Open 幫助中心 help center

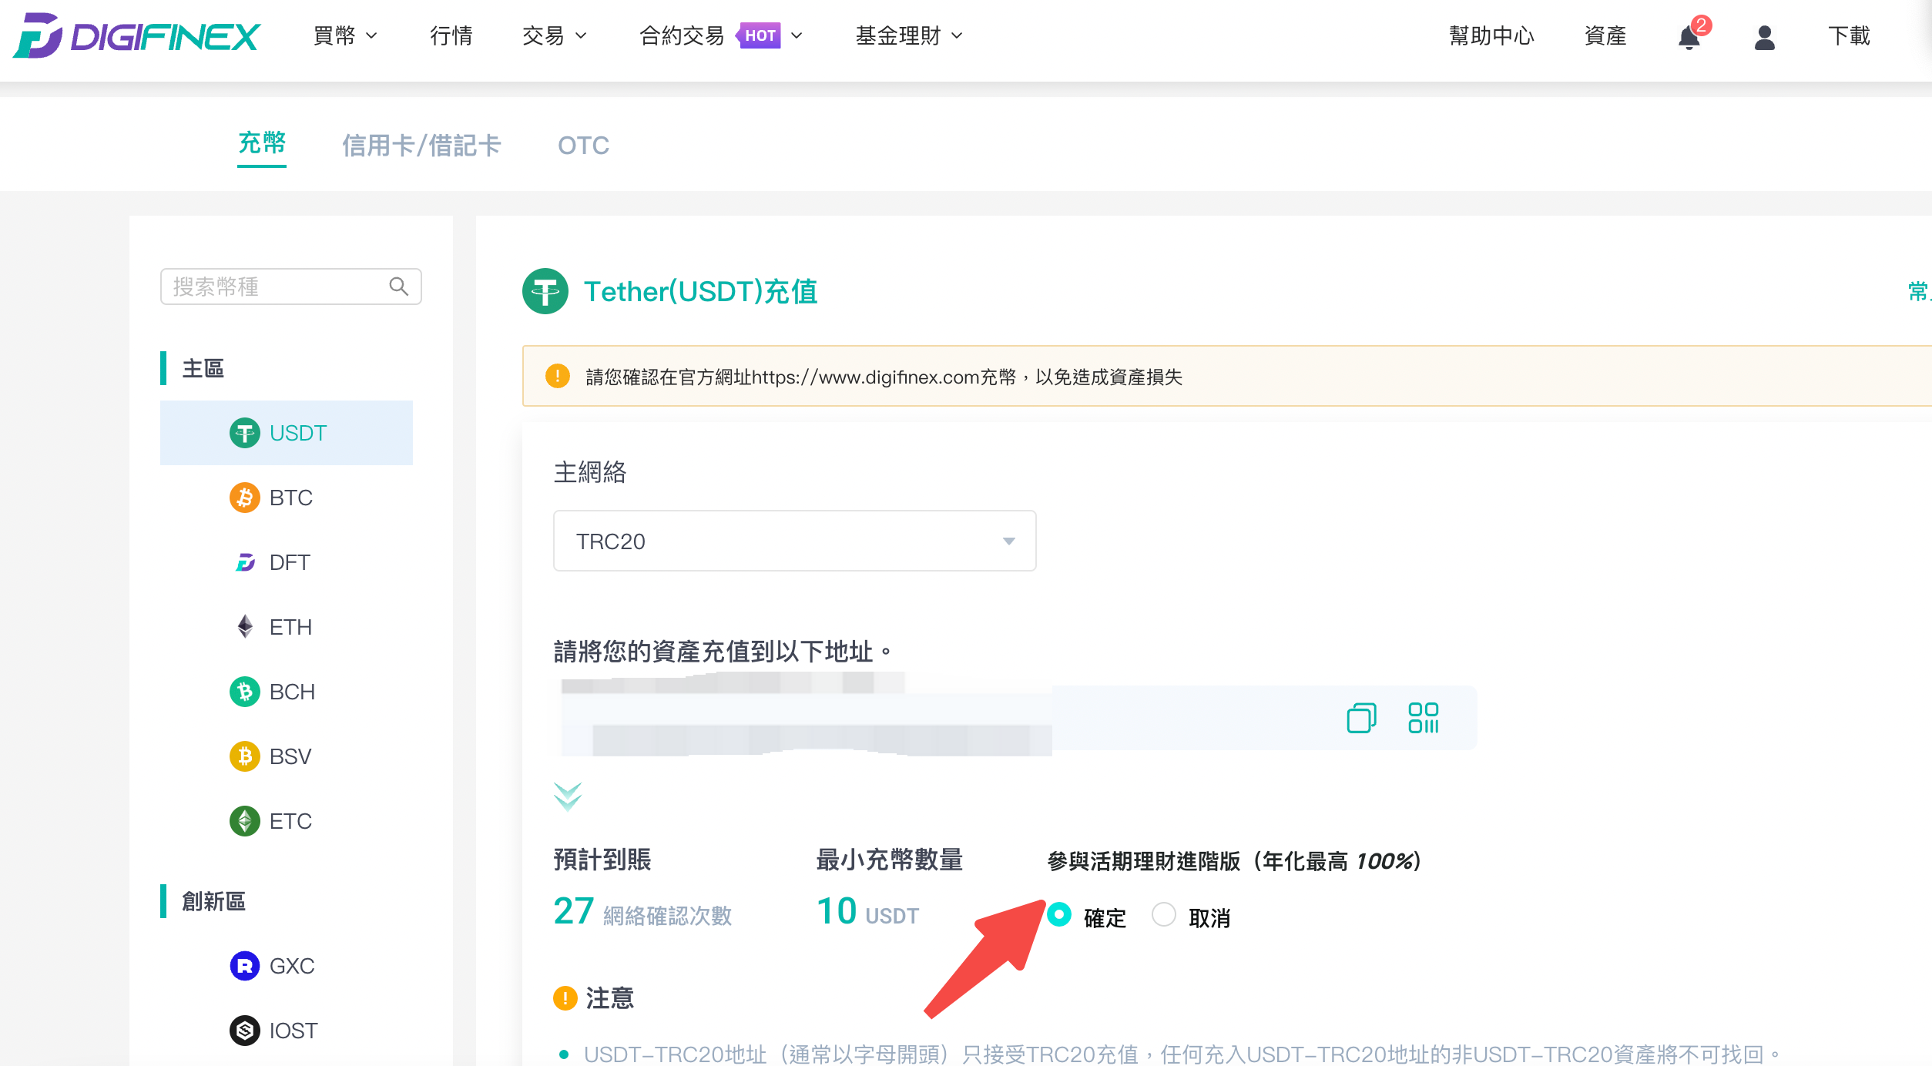click(1491, 35)
